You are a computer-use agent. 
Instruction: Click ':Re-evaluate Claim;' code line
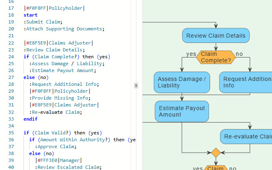pos(55,112)
